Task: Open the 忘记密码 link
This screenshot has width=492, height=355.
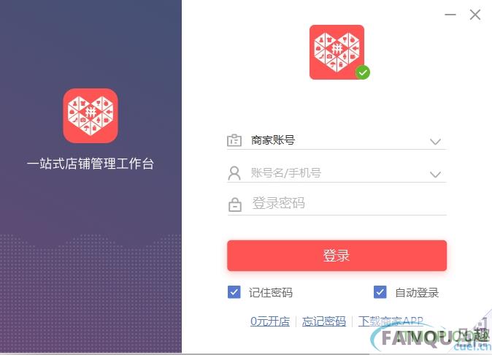Action: tap(324, 321)
